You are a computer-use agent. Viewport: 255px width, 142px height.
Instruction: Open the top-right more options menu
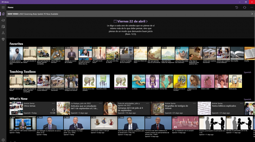(252, 7)
